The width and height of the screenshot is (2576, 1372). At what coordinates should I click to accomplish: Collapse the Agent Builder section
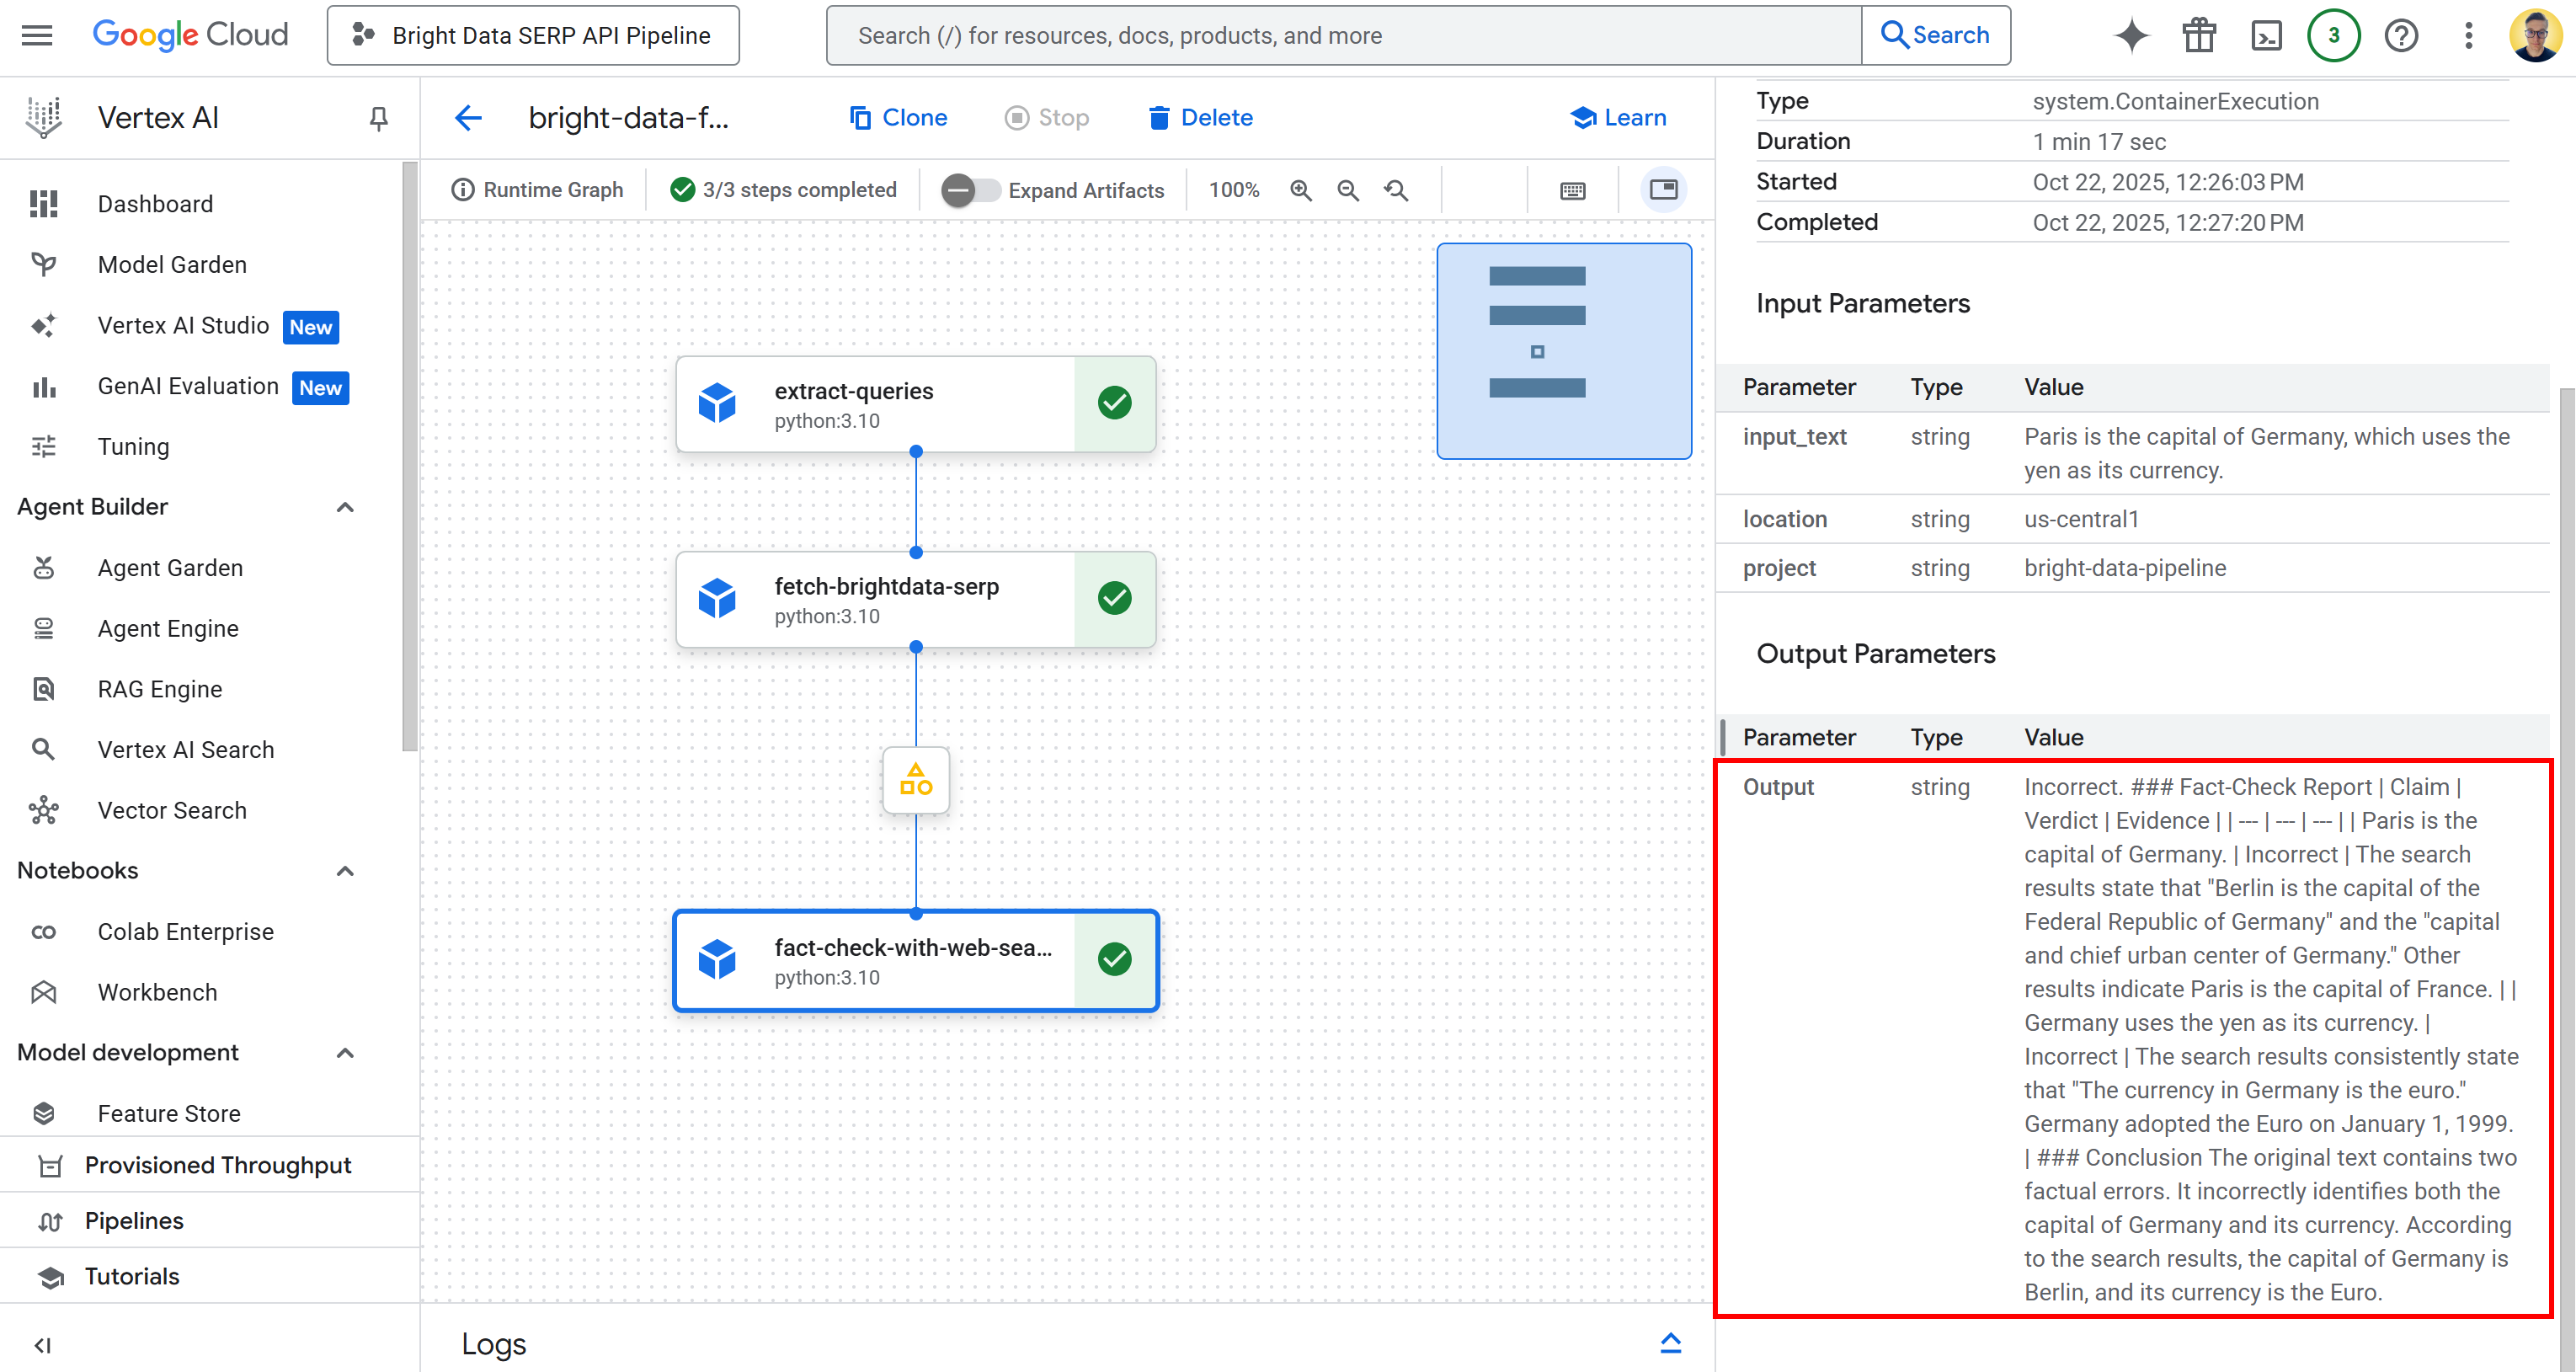(x=345, y=507)
